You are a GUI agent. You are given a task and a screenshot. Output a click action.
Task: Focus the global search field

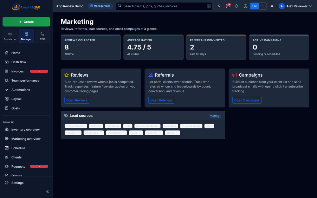point(164,6)
